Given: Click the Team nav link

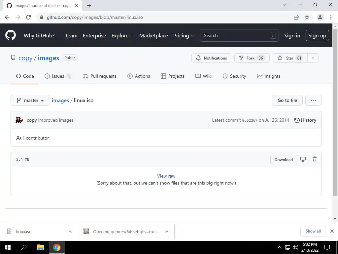Looking at the screenshot, I should click(71, 35).
